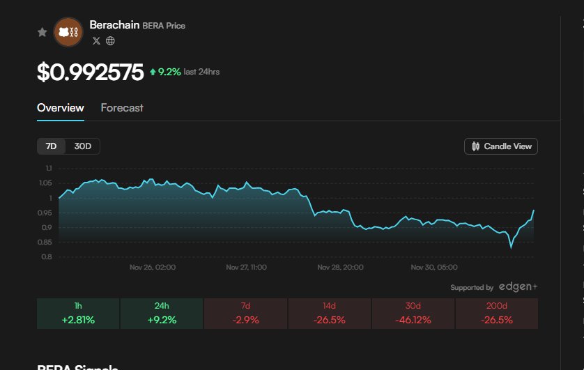
Task: Open Berachain's X (Twitter) profile icon
Action: [x=96, y=40]
